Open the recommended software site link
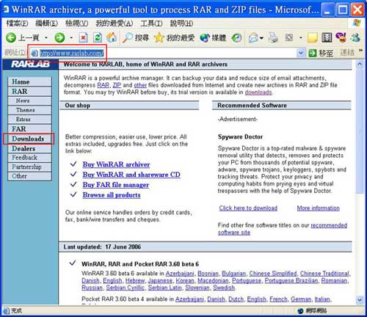Viewport: 367px width, 317px height. tap(283, 229)
